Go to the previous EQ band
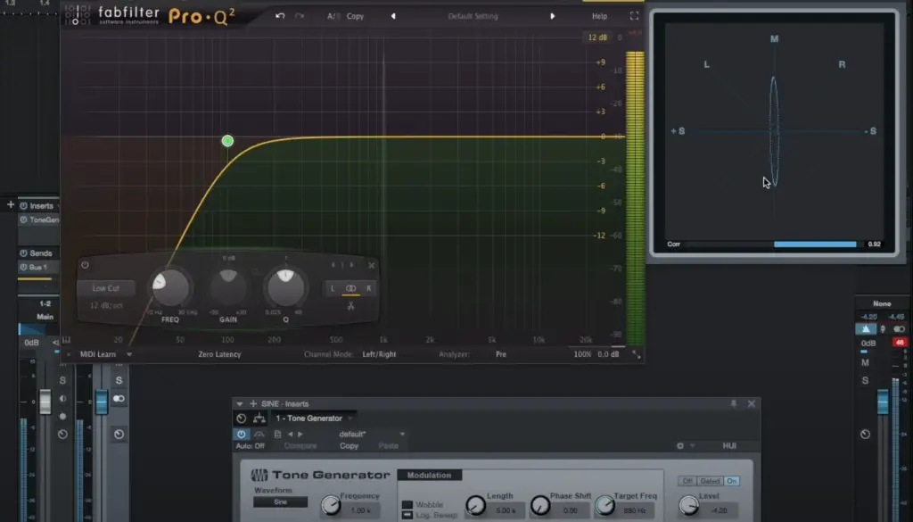 tap(333, 265)
